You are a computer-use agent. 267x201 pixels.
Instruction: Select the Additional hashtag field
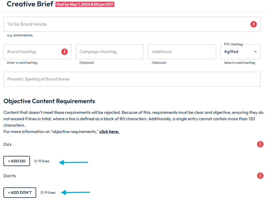182,51
